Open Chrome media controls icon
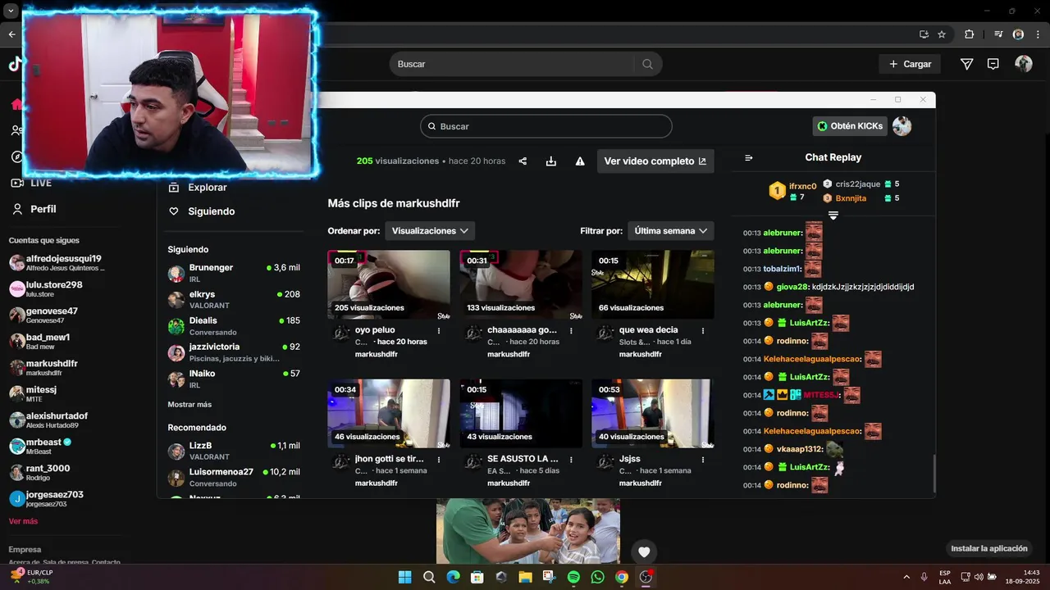Screen dimensions: 1050x590 (x=998, y=34)
